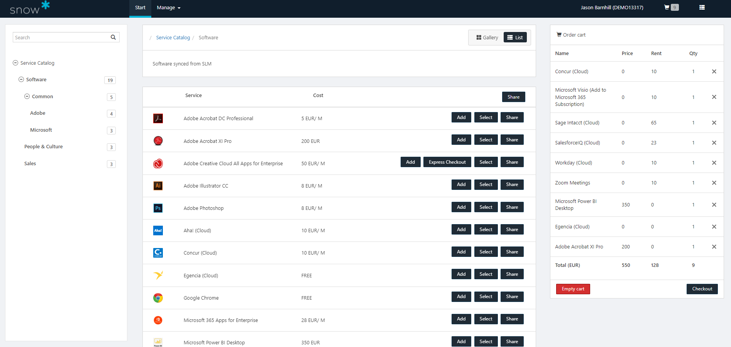Share Adobe Illustrator CC

[512, 184]
